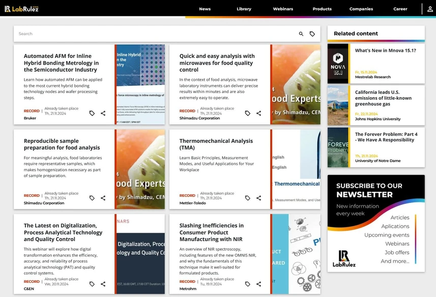Open Thermomechanical Analysis (TMA) title
The height and width of the screenshot is (297, 436).
coord(216,144)
